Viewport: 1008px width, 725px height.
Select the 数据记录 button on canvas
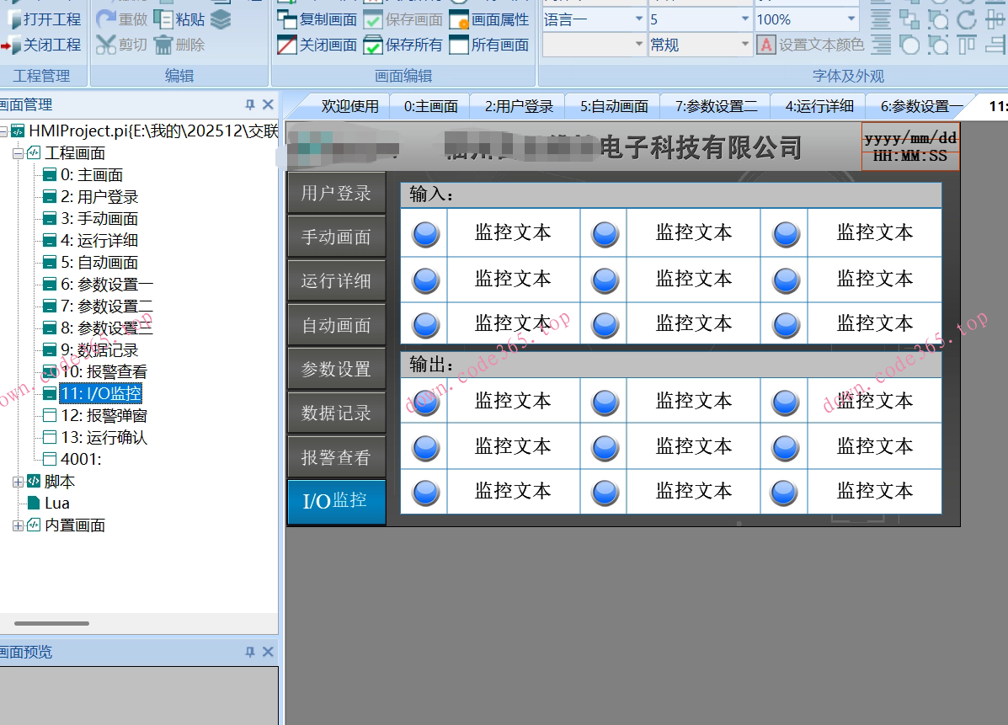tap(336, 412)
